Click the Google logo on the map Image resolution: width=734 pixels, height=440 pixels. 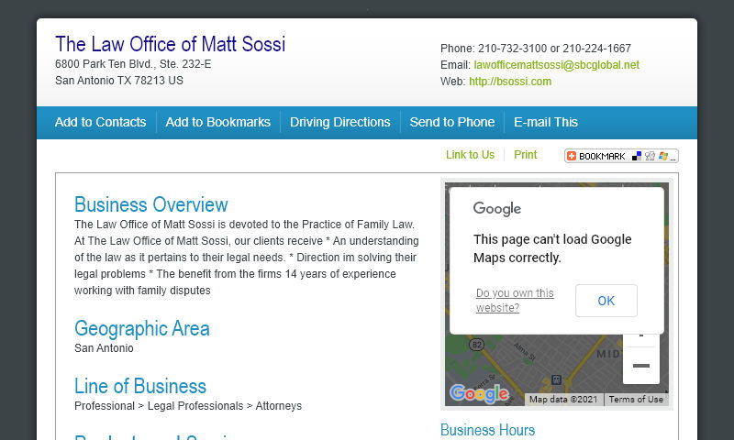[x=479, y=394]
